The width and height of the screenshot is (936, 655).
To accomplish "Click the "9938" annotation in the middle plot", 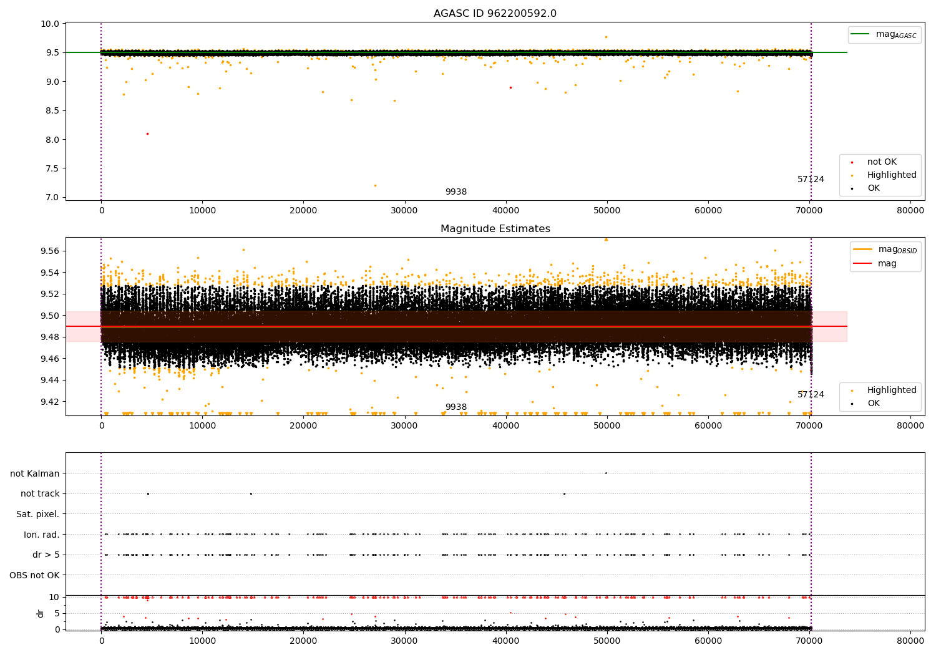I will click(x=456, y=407).
